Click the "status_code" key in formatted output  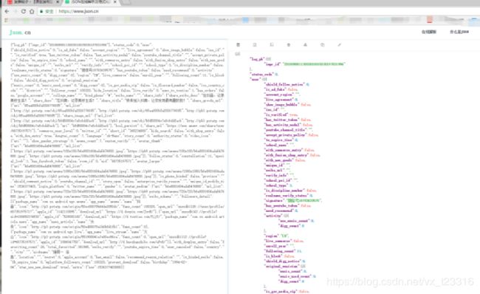click(262, 74)
